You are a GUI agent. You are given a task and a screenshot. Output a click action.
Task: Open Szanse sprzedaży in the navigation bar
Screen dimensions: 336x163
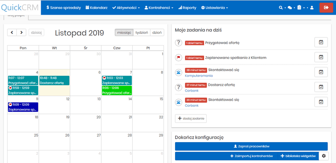tap(64, 8)
